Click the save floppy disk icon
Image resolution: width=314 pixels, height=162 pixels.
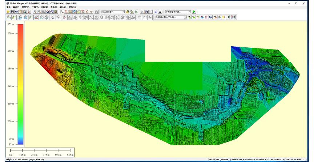click(x=12, y=12)
